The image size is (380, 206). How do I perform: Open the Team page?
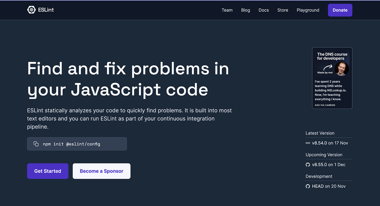[227, 10]
